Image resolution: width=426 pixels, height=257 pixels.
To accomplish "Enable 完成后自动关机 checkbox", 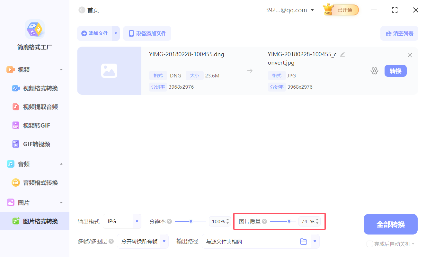I will 369,244.
